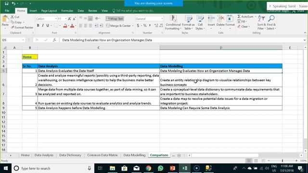The height and width of the screenshot is (173, 308).
Task: Open File Explorer from taskbar
Action: click(x=112, y=168)
